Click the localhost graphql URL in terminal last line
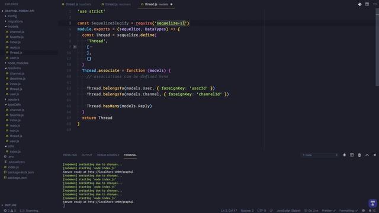This screenshot has width=379, height=213. [x=111, y=202]
